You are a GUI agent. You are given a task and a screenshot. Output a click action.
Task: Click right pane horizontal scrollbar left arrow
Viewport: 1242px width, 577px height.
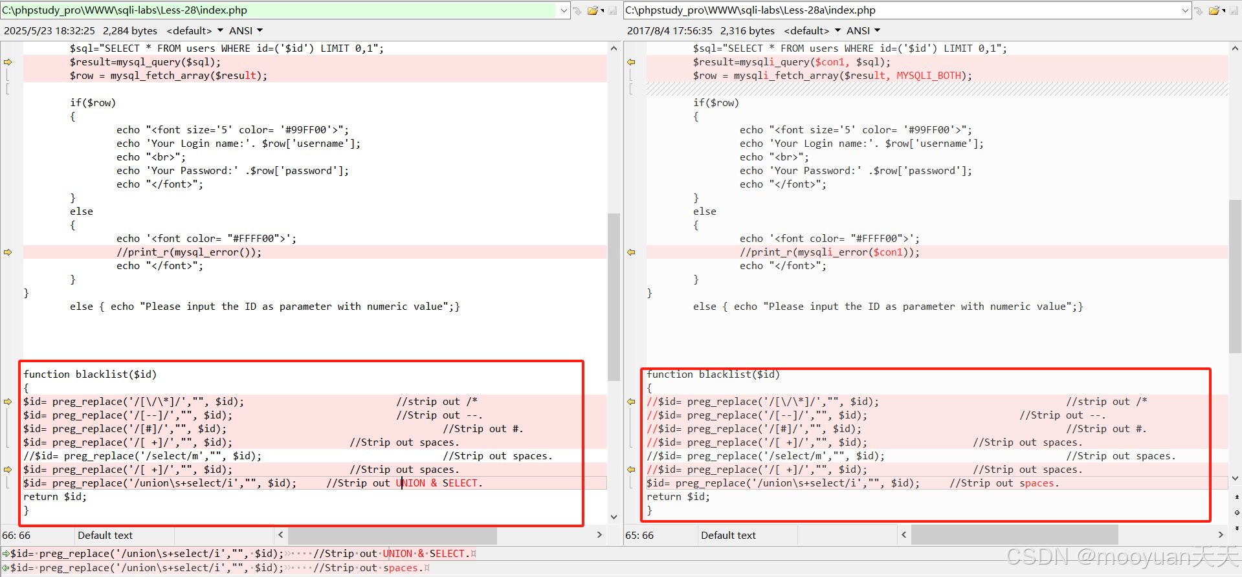coord(904,535)
